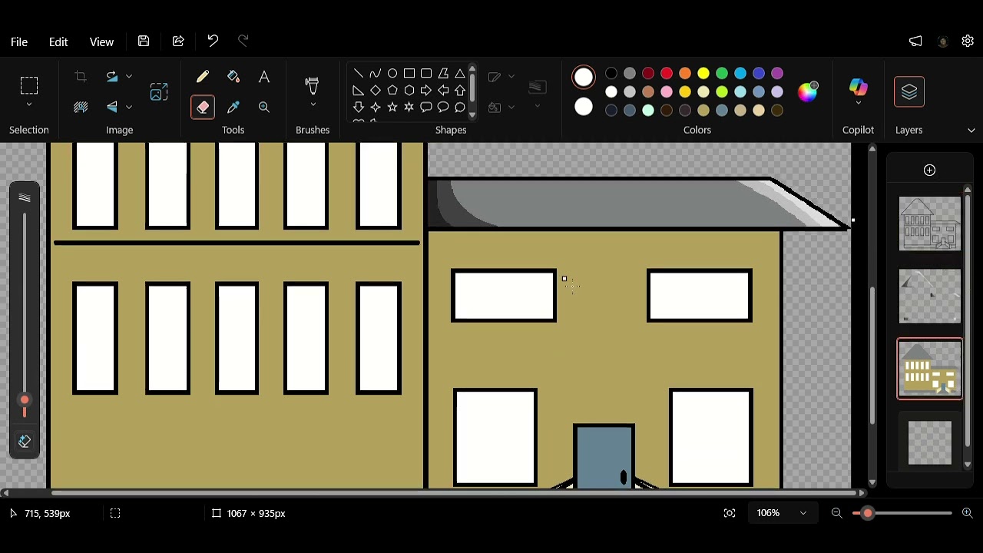Open the Edit colors rainbow wheel
983x553 pixels.
pyautogui.click(x=808, y=91)
